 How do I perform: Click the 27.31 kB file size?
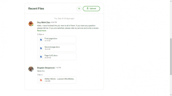coord(47,41)
